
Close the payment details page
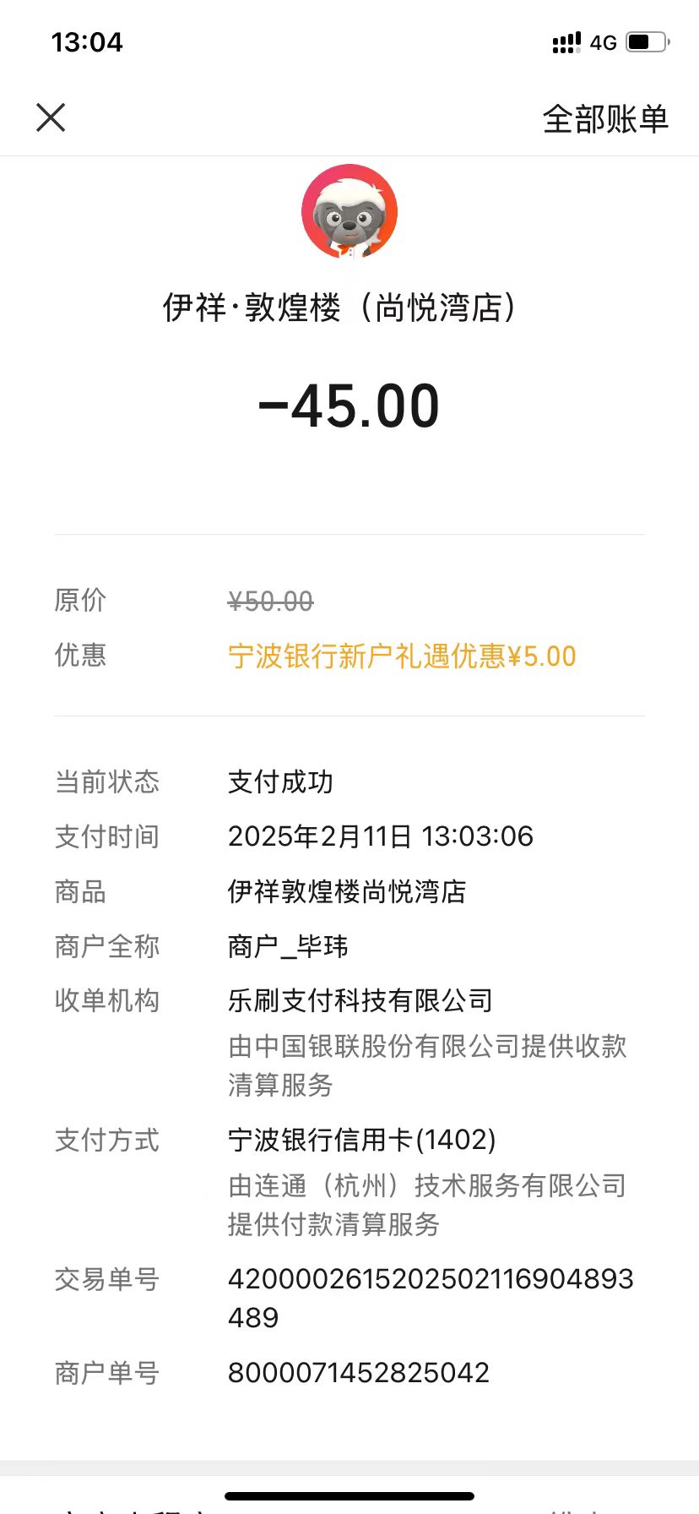coord(51,117)
